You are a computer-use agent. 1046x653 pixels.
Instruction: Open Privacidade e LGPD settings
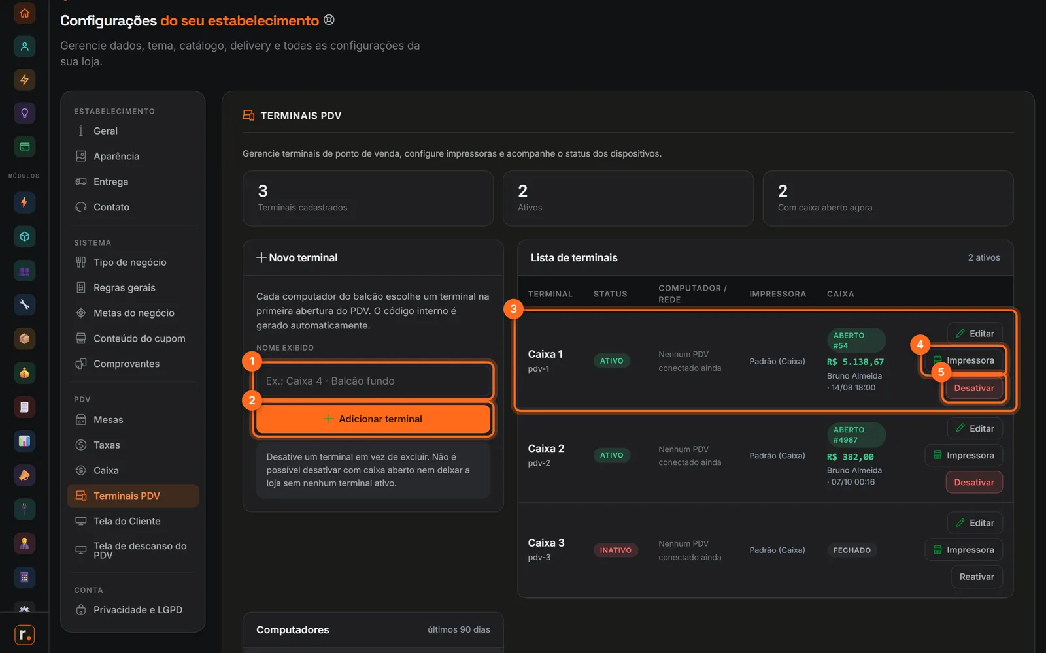(x=133, y=609)
